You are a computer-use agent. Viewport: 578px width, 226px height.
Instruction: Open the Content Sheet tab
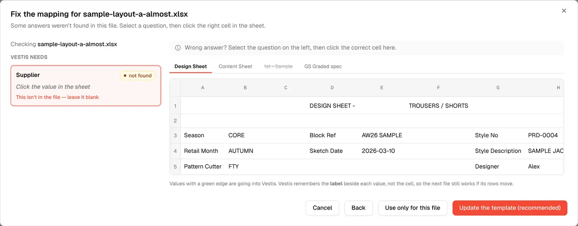[x=235, y=66]
